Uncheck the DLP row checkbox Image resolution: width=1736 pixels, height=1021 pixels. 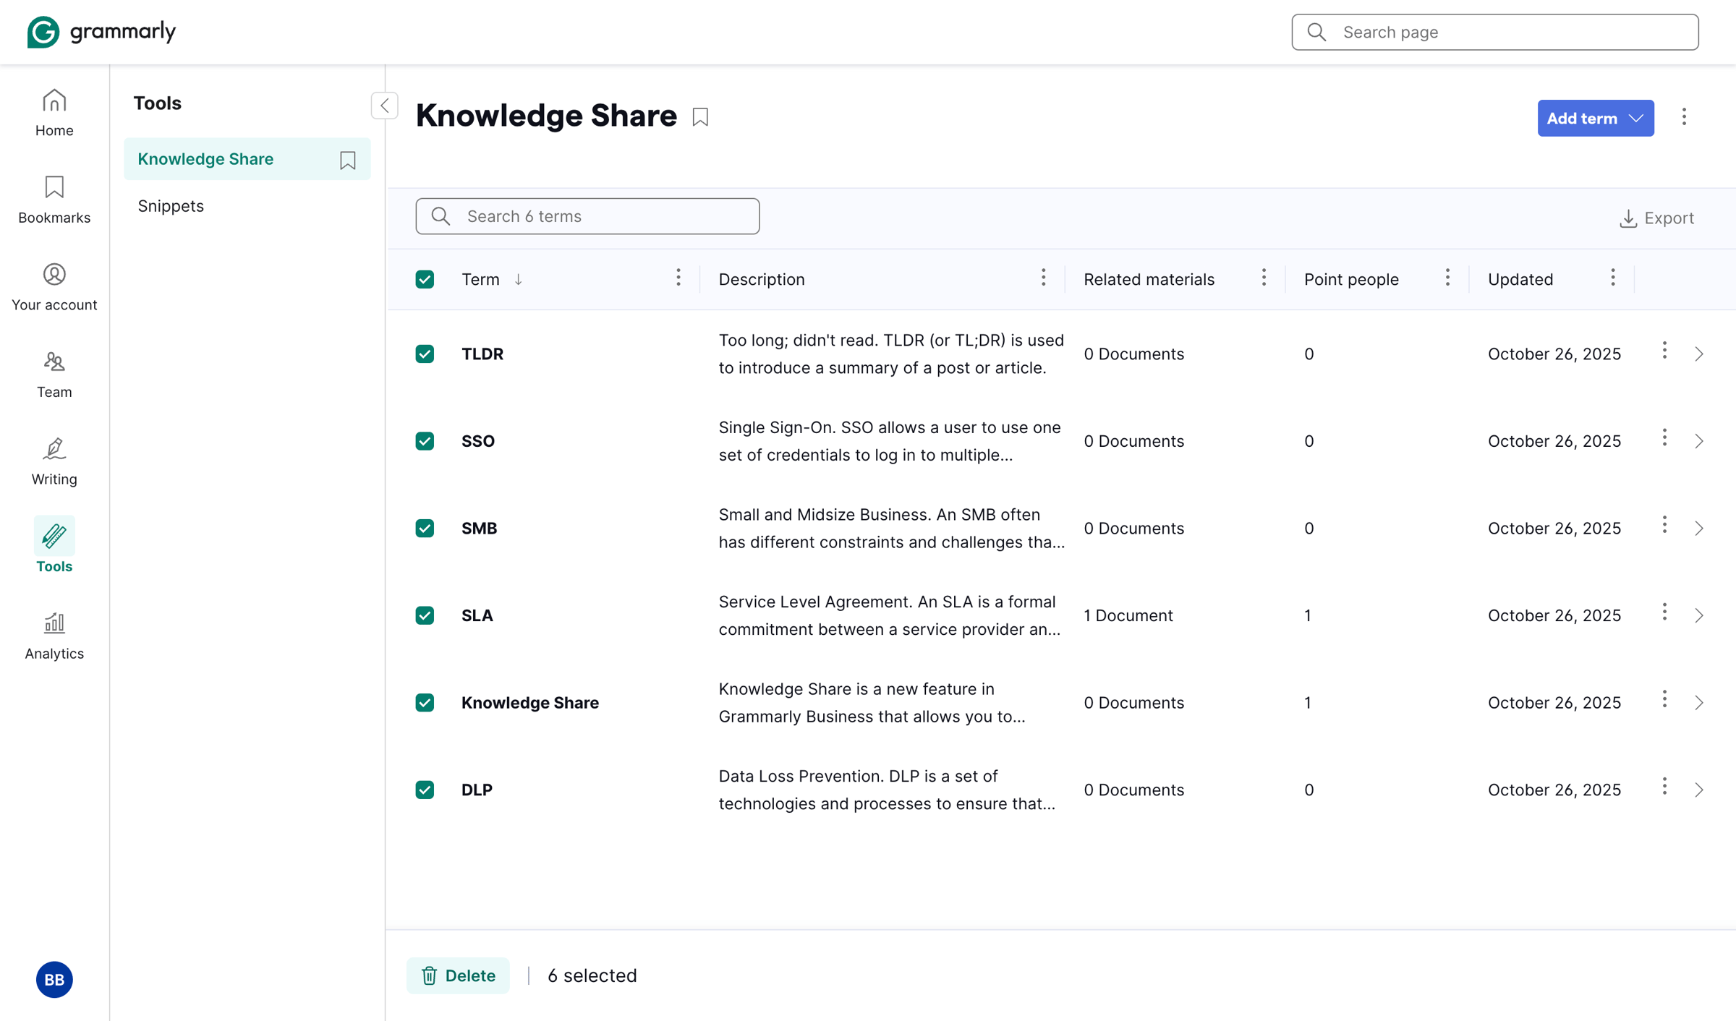tap(425, 790)
